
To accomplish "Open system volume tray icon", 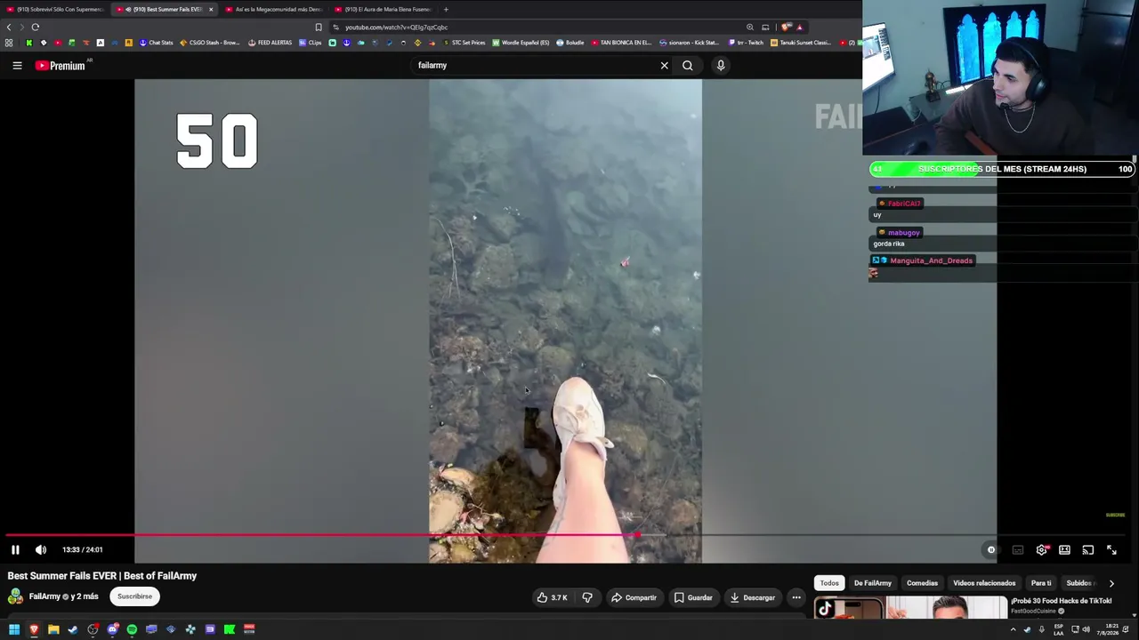I will [1086, 629].
